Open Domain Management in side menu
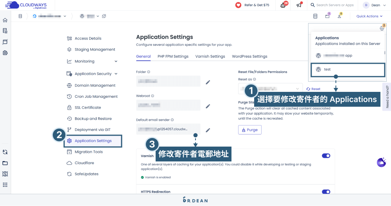This screenshot has width=391, height=206. coord(95,85)
